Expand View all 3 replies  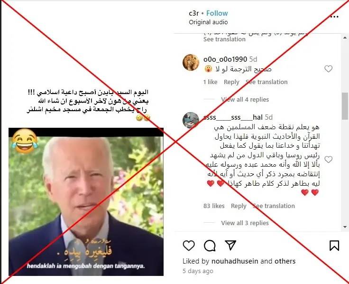245,223
